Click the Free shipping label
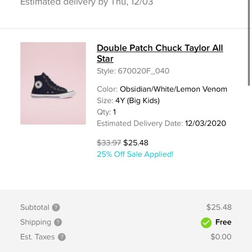Viewport: 252px width, 252px height. (223, 222)
